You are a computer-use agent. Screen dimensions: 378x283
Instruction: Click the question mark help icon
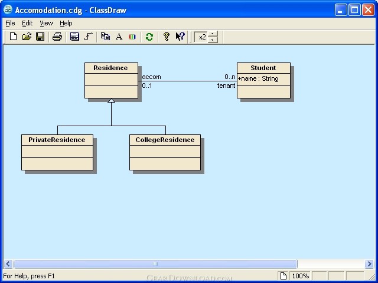[x=167, y=37]
